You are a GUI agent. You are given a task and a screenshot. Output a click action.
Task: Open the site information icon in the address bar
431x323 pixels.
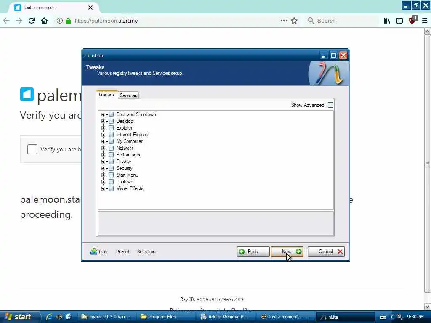[x=59, y=21]
